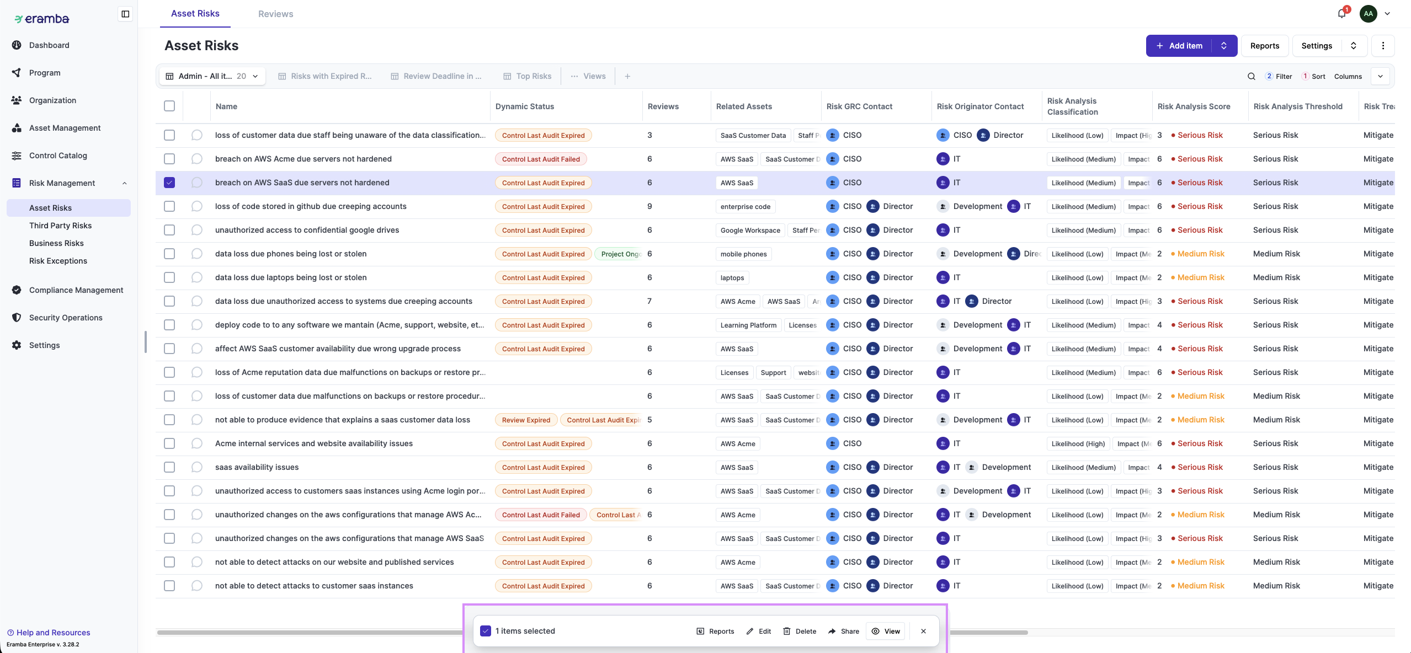Screen dimensions: 1411x653
Task: Click the plus icon to add a view
Action: tap(627, 76)
